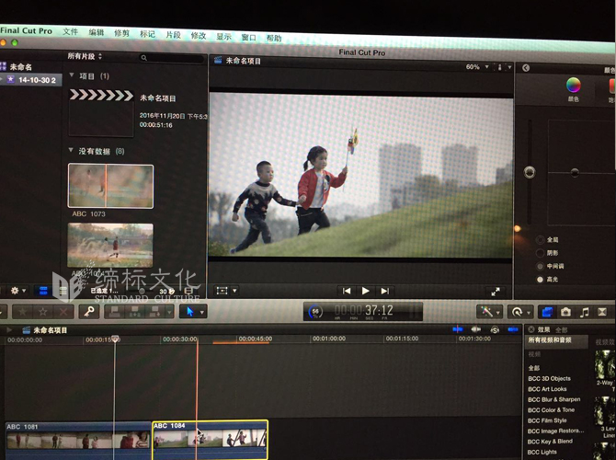This screenshot has width=616, height=460.
Task: Open the 窗口 menu
Action: click(248, 38)
